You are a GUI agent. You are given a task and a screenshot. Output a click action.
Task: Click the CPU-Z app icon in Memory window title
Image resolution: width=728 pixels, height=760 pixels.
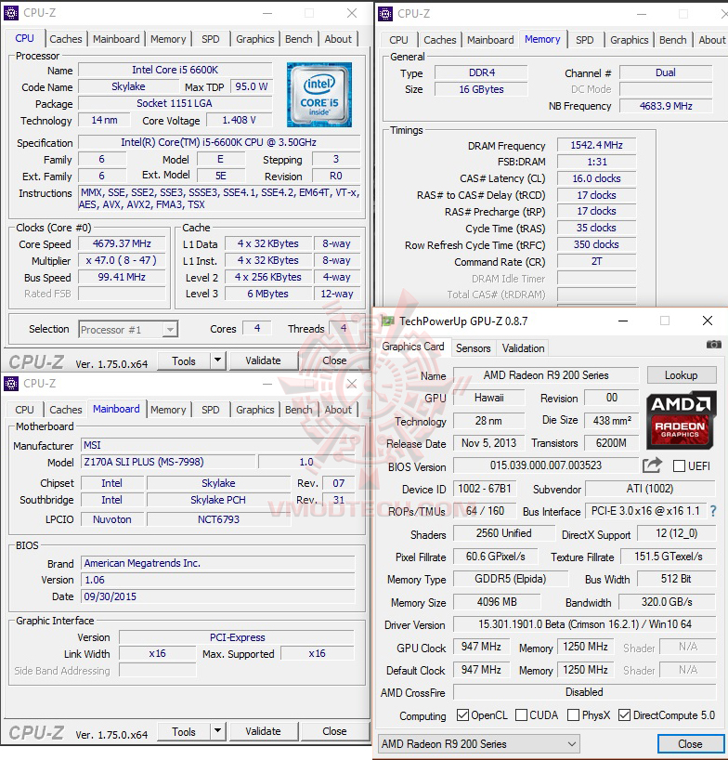tap(385, 14)
